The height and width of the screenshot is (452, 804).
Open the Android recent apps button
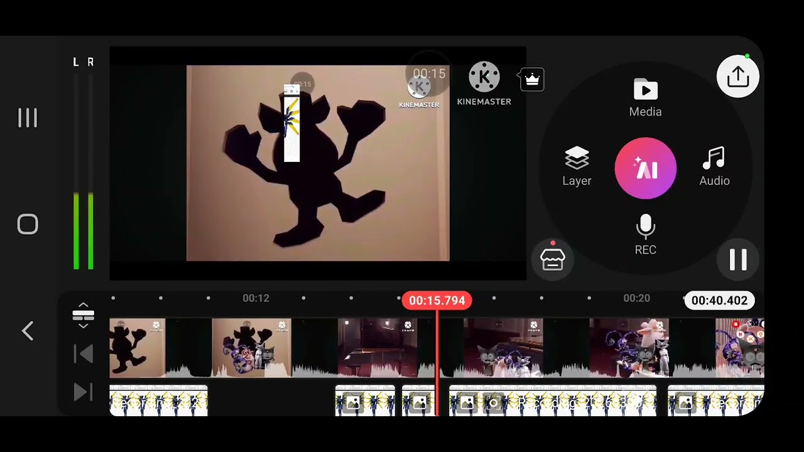point(28,117)
